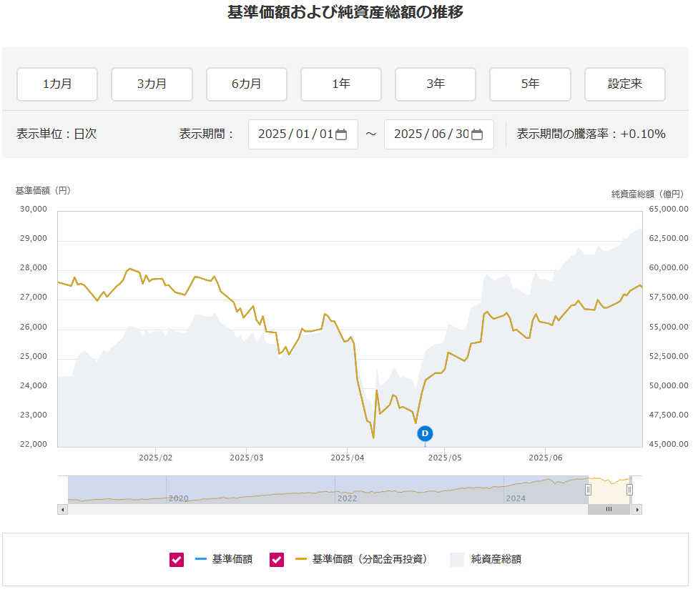
Task: Uncheck the 基準価額（分配金再投資） checkbox
Action: [x=277, y=560]
